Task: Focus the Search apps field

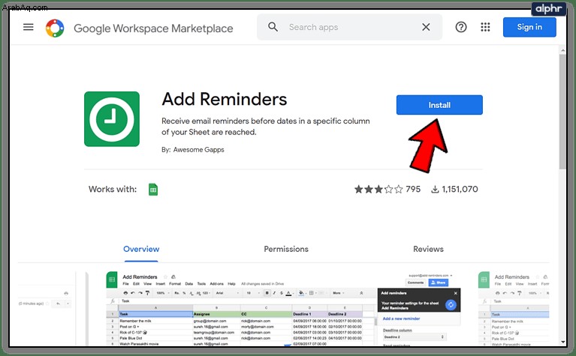Action: 350,27
